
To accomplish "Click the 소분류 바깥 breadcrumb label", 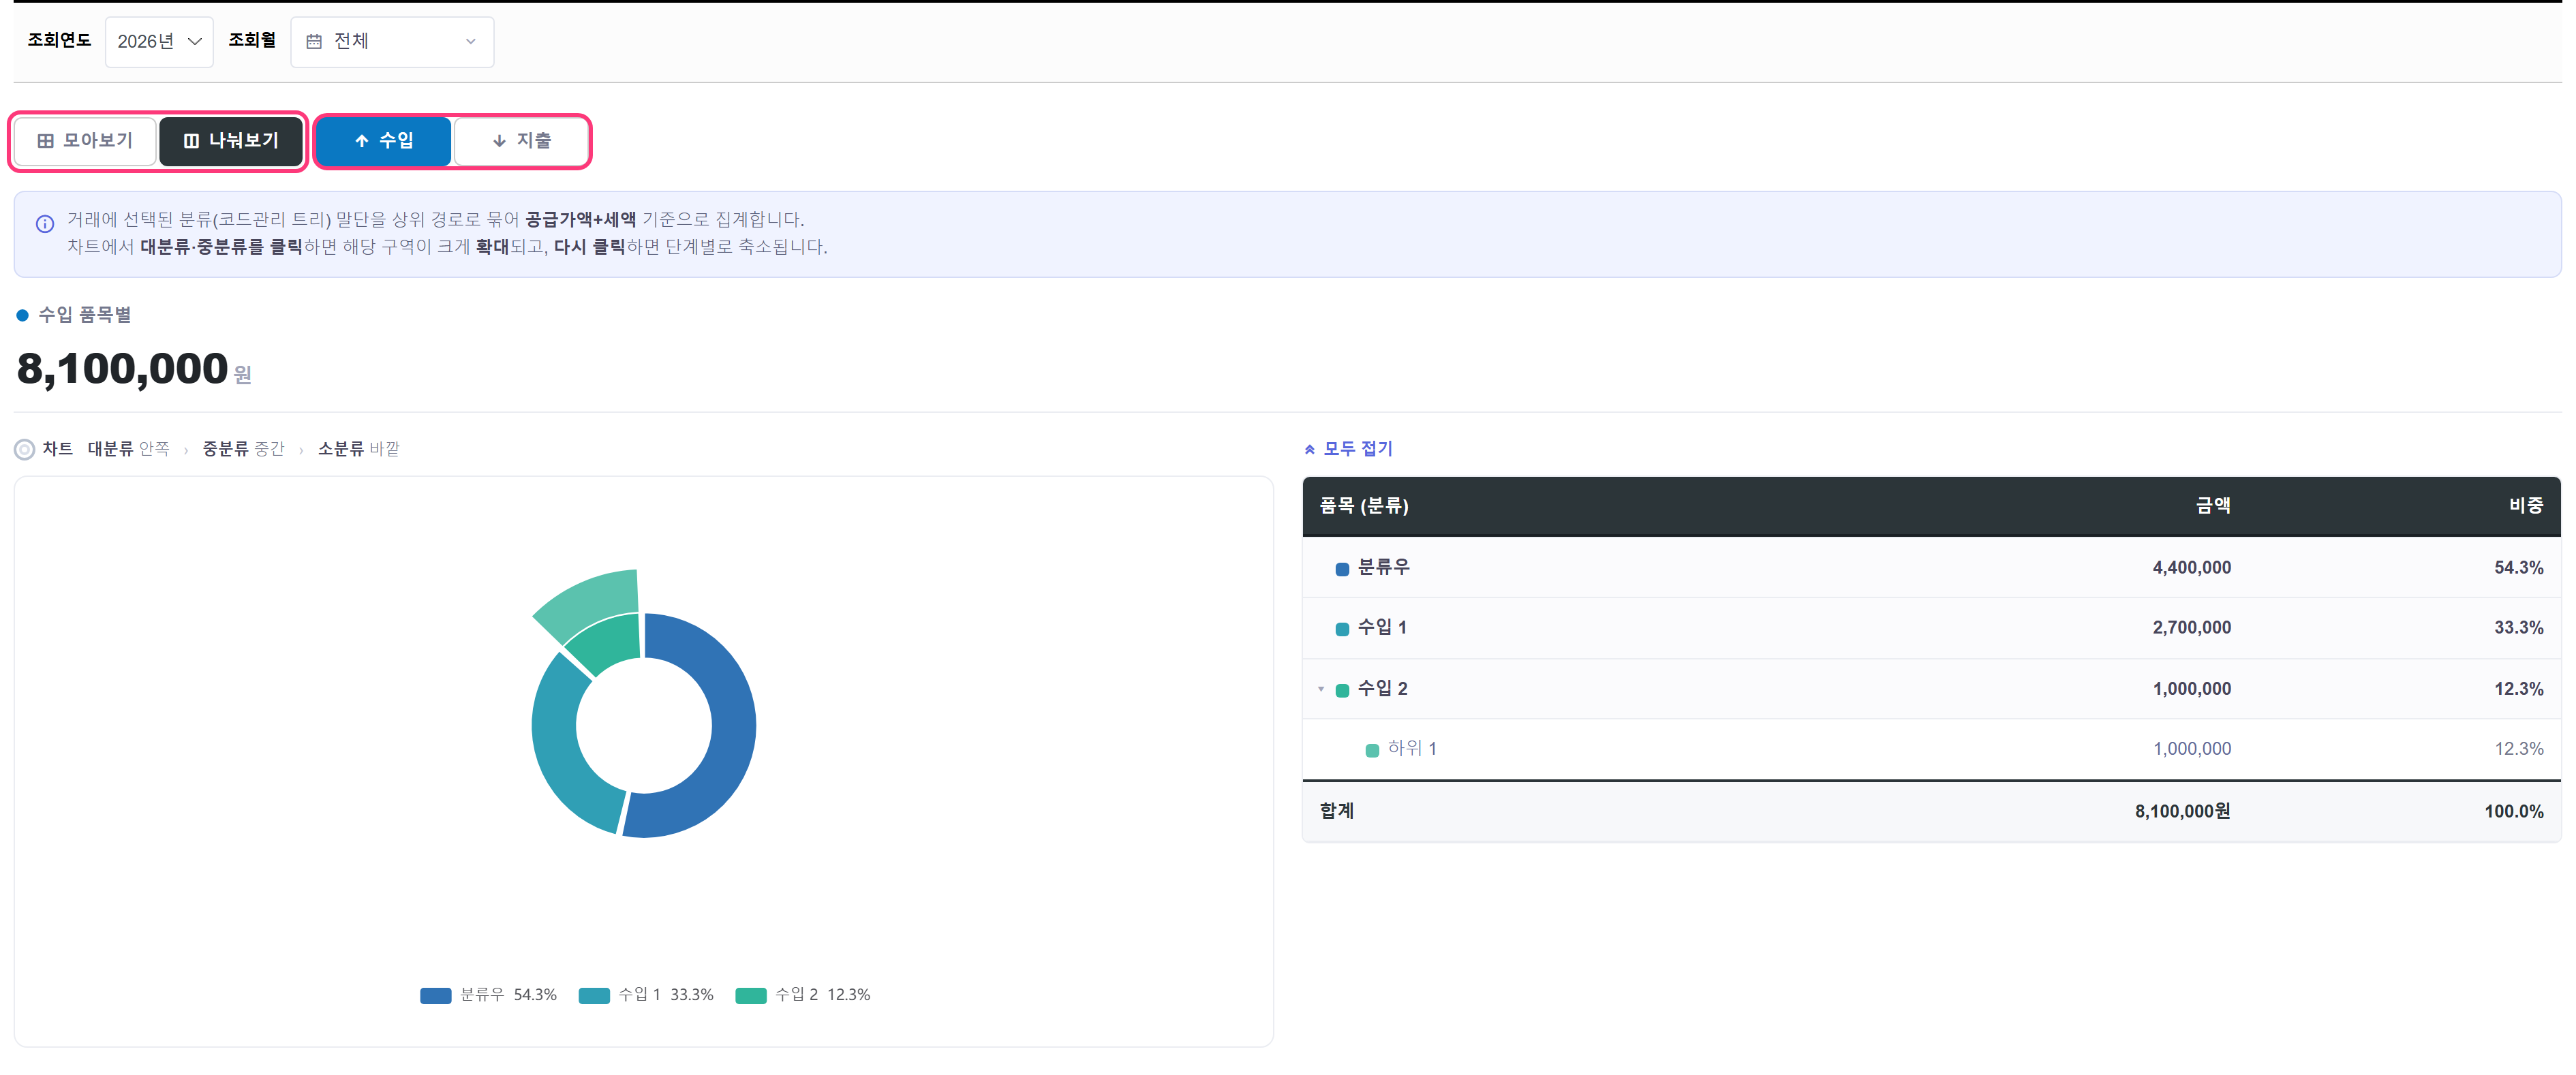I will [358, 449].
